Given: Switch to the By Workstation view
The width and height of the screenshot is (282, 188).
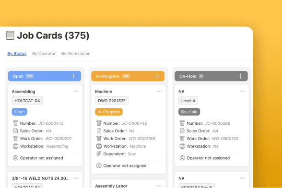Looking at the screenshot, I should point(76,54).
